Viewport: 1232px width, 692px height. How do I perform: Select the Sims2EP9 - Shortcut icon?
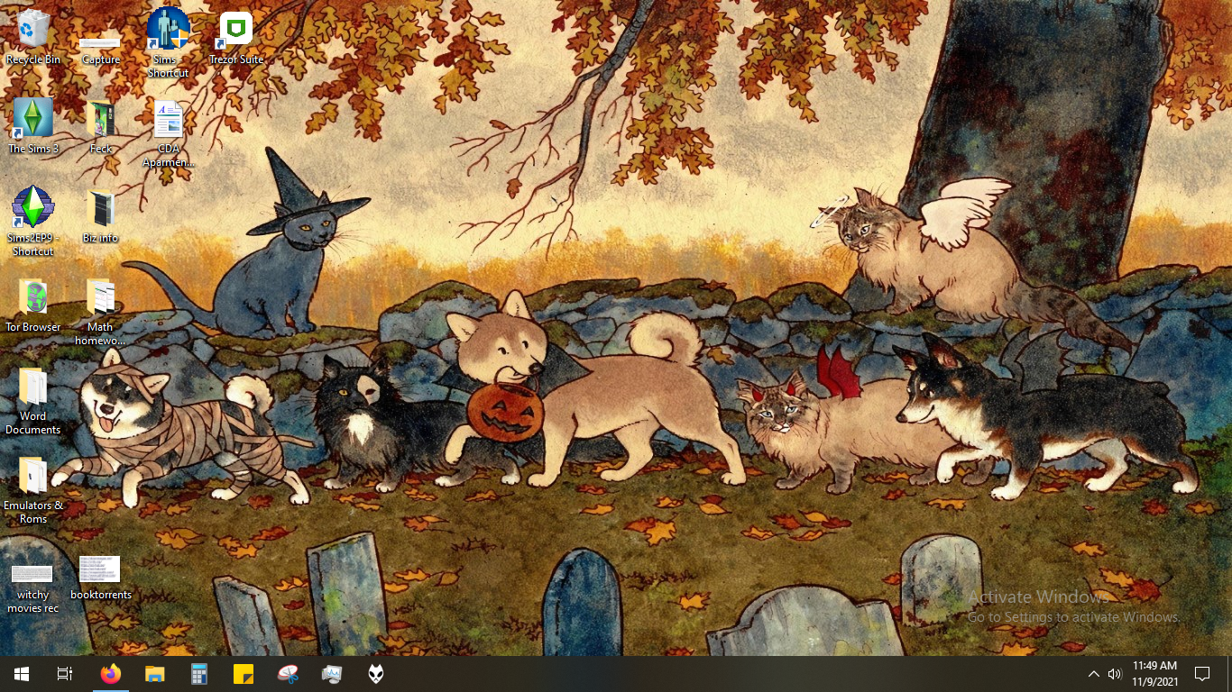click(33, 221)
